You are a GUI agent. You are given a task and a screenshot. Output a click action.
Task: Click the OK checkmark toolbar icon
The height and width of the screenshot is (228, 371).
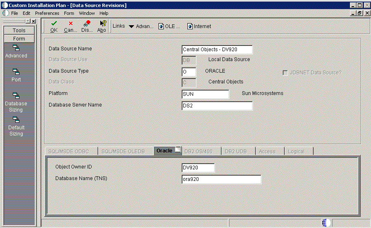click(54, 24)
